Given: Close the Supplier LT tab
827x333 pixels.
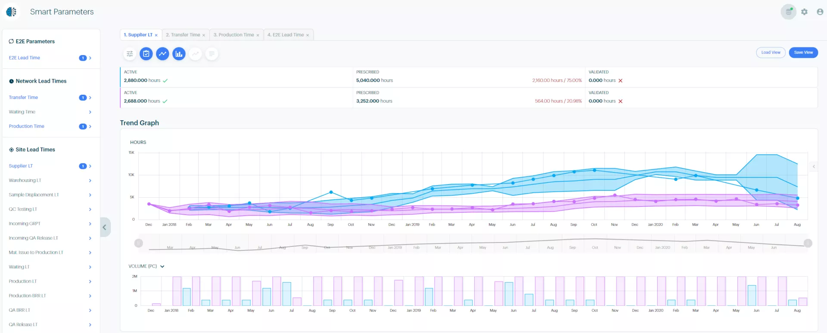Looking at the screenshot, I should [156, 35].
